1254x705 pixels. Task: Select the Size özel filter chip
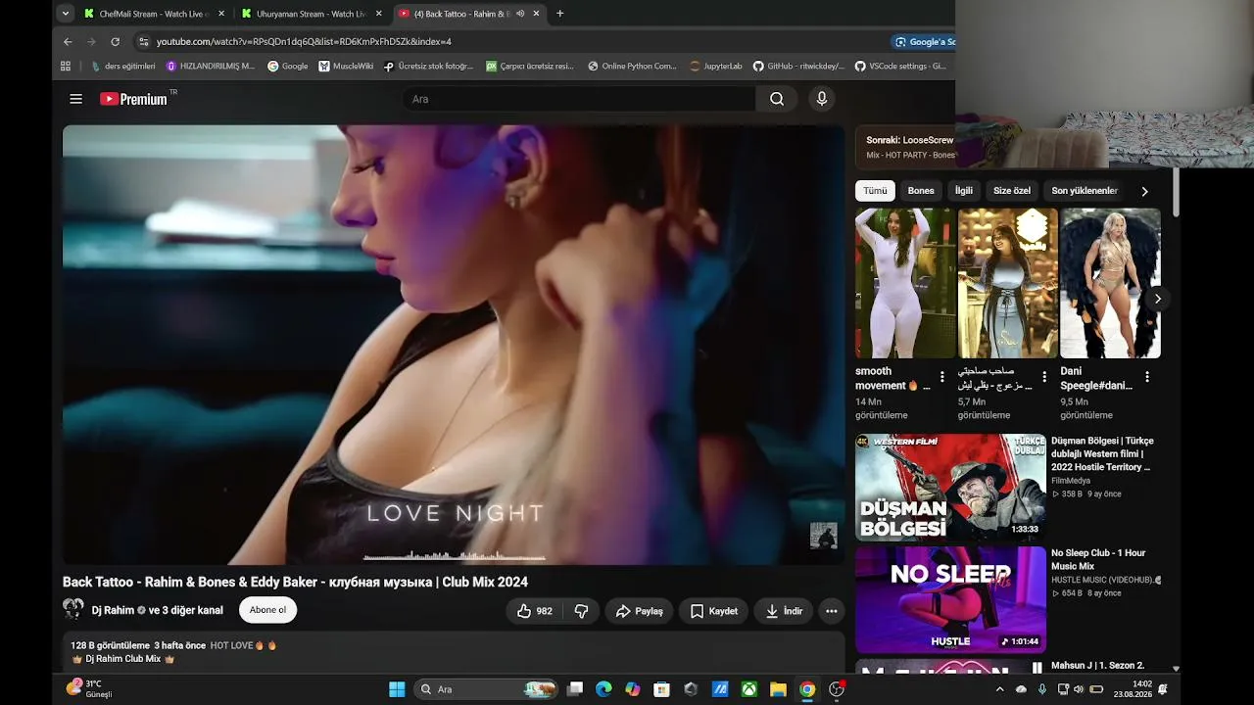tap(1012, 191)
